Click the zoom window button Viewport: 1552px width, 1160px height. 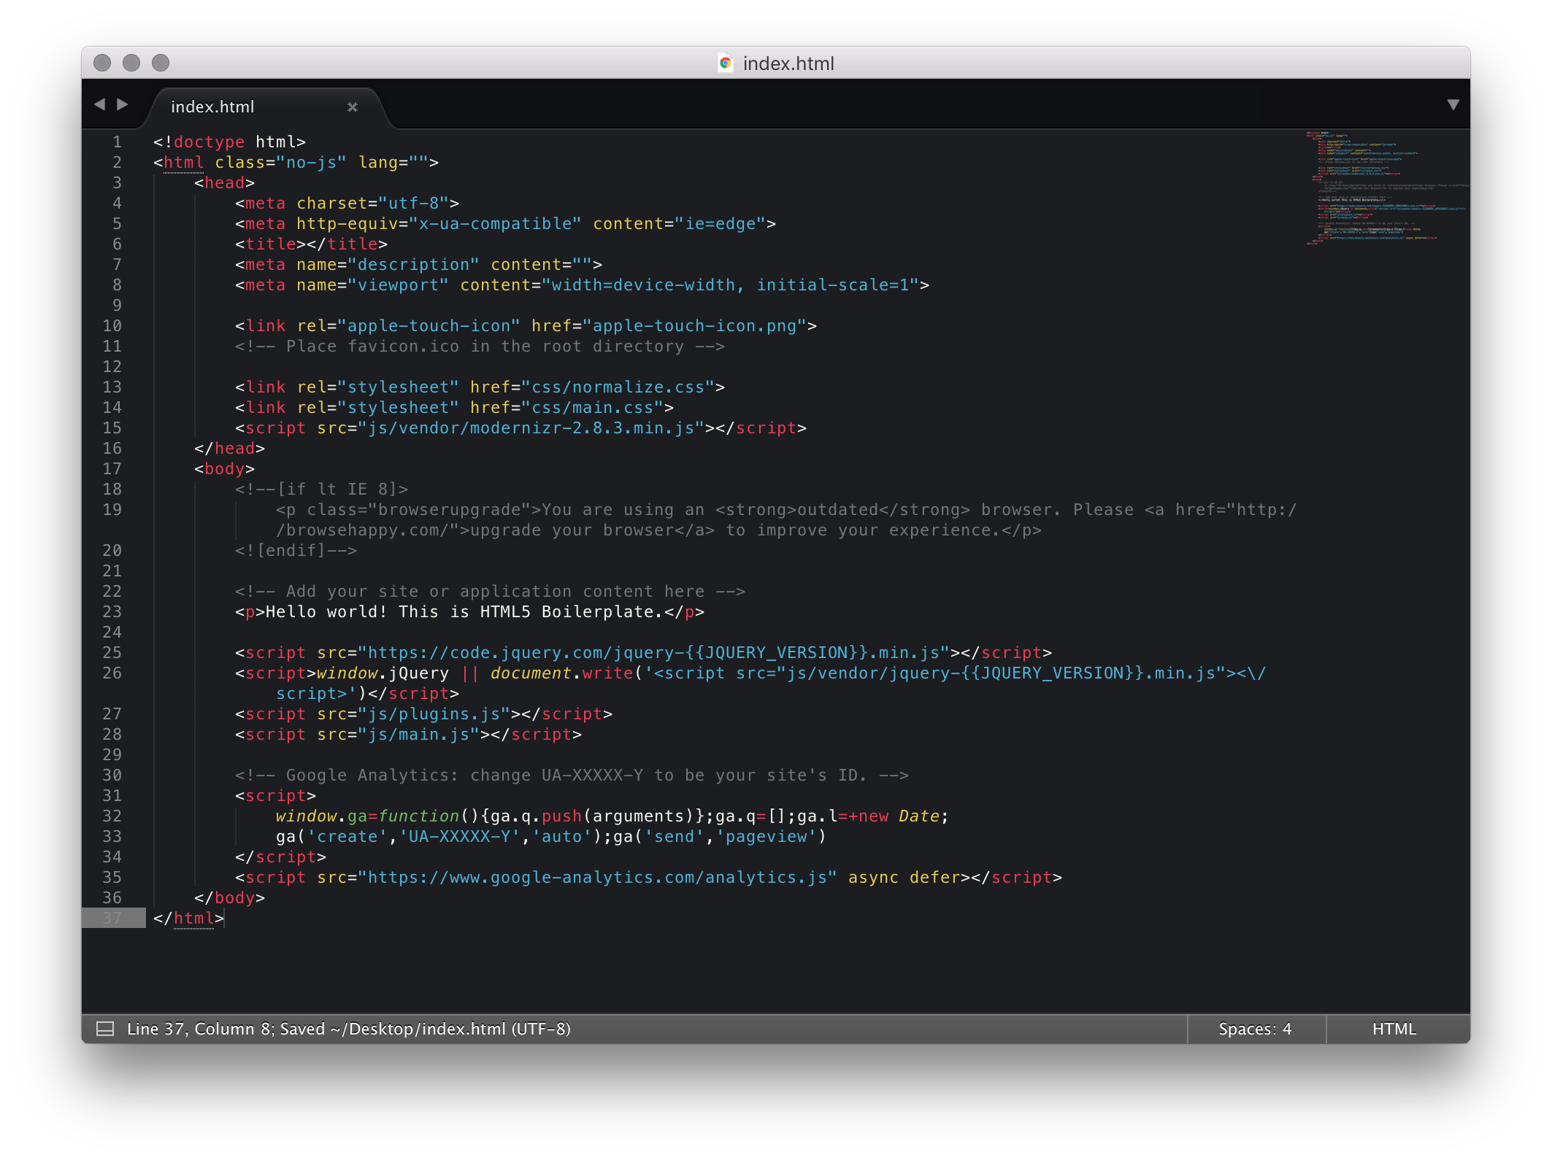pos(161,63)
